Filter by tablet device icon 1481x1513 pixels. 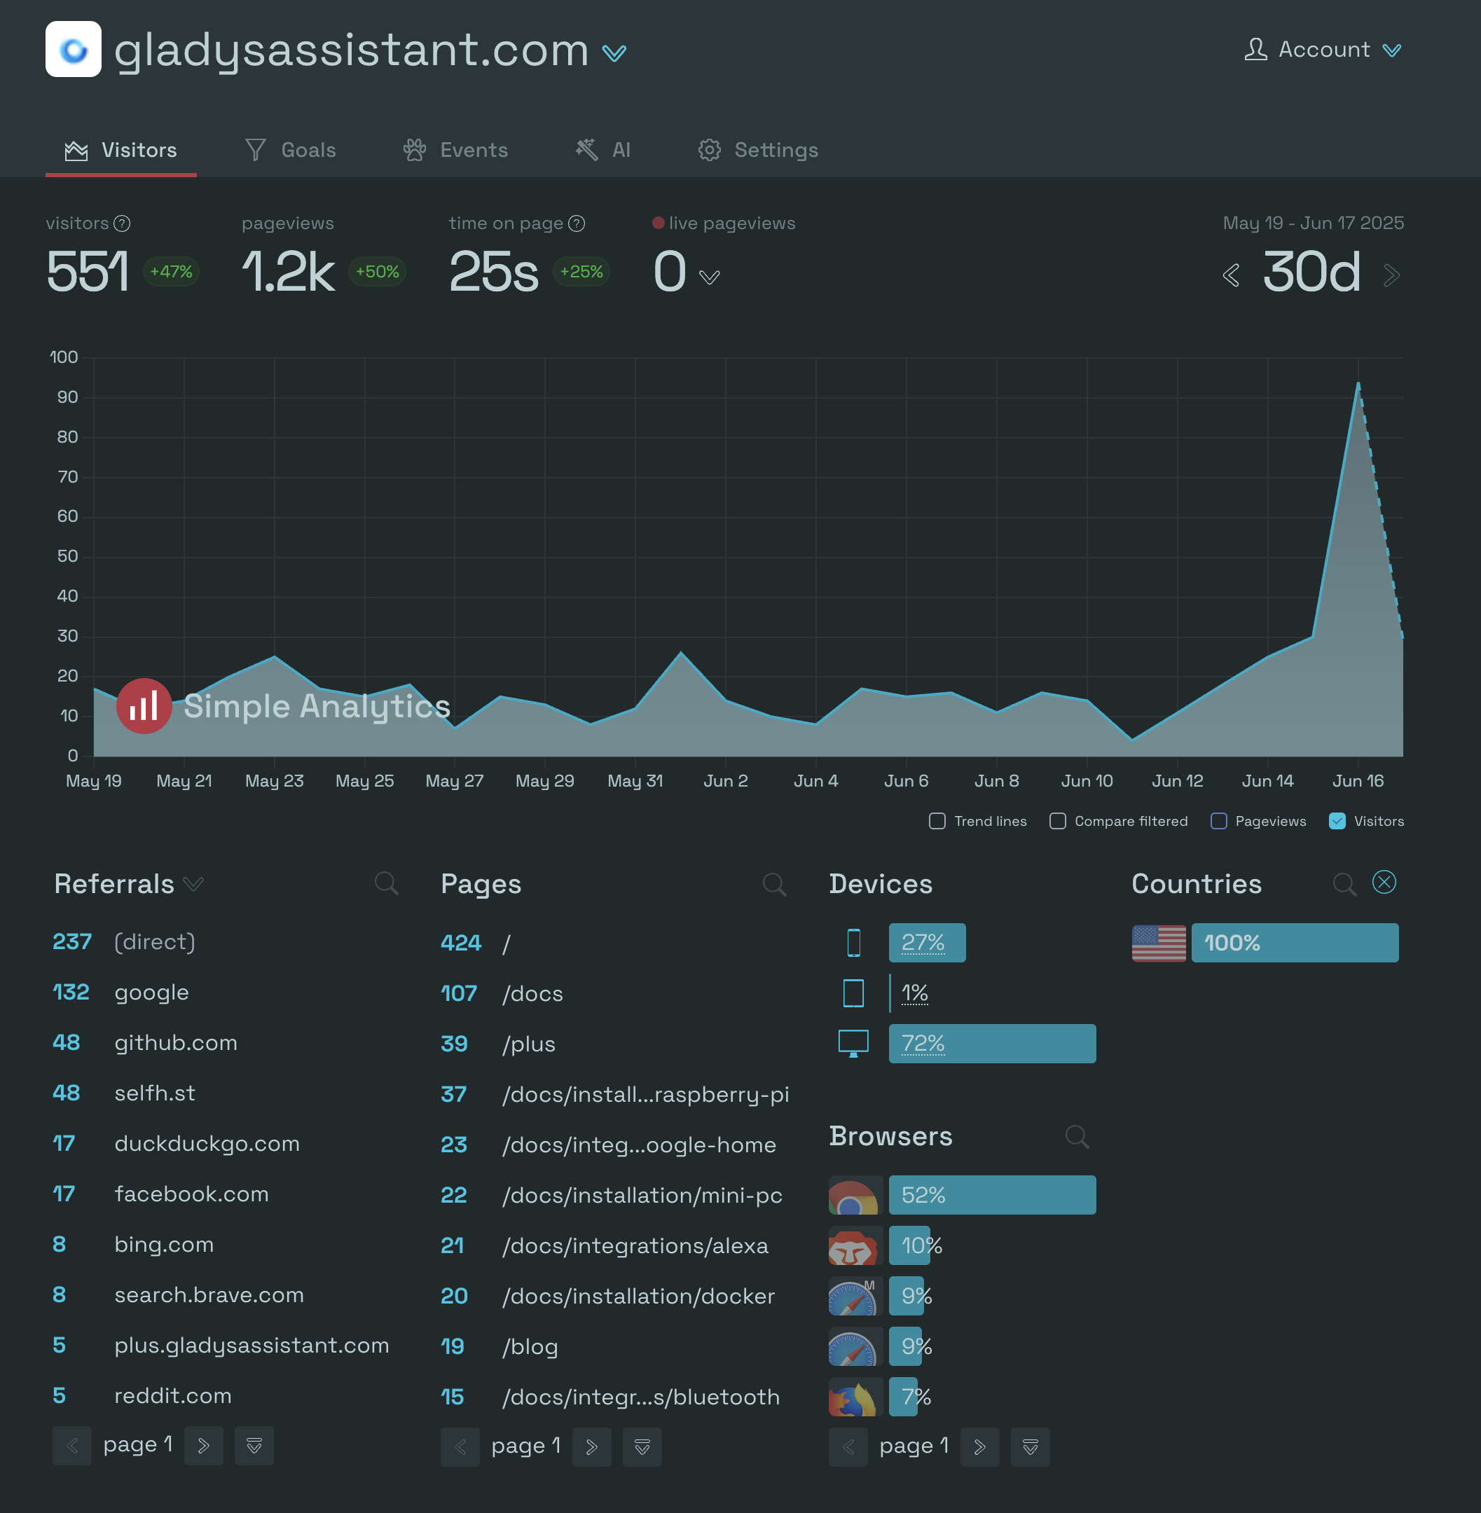(853, 993)
